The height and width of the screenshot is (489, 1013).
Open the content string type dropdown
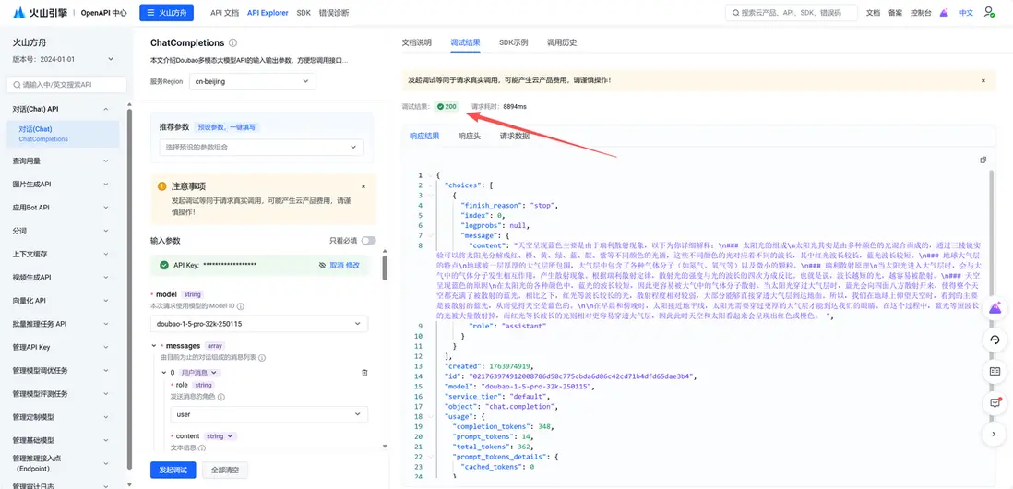(x=220, y=436)
